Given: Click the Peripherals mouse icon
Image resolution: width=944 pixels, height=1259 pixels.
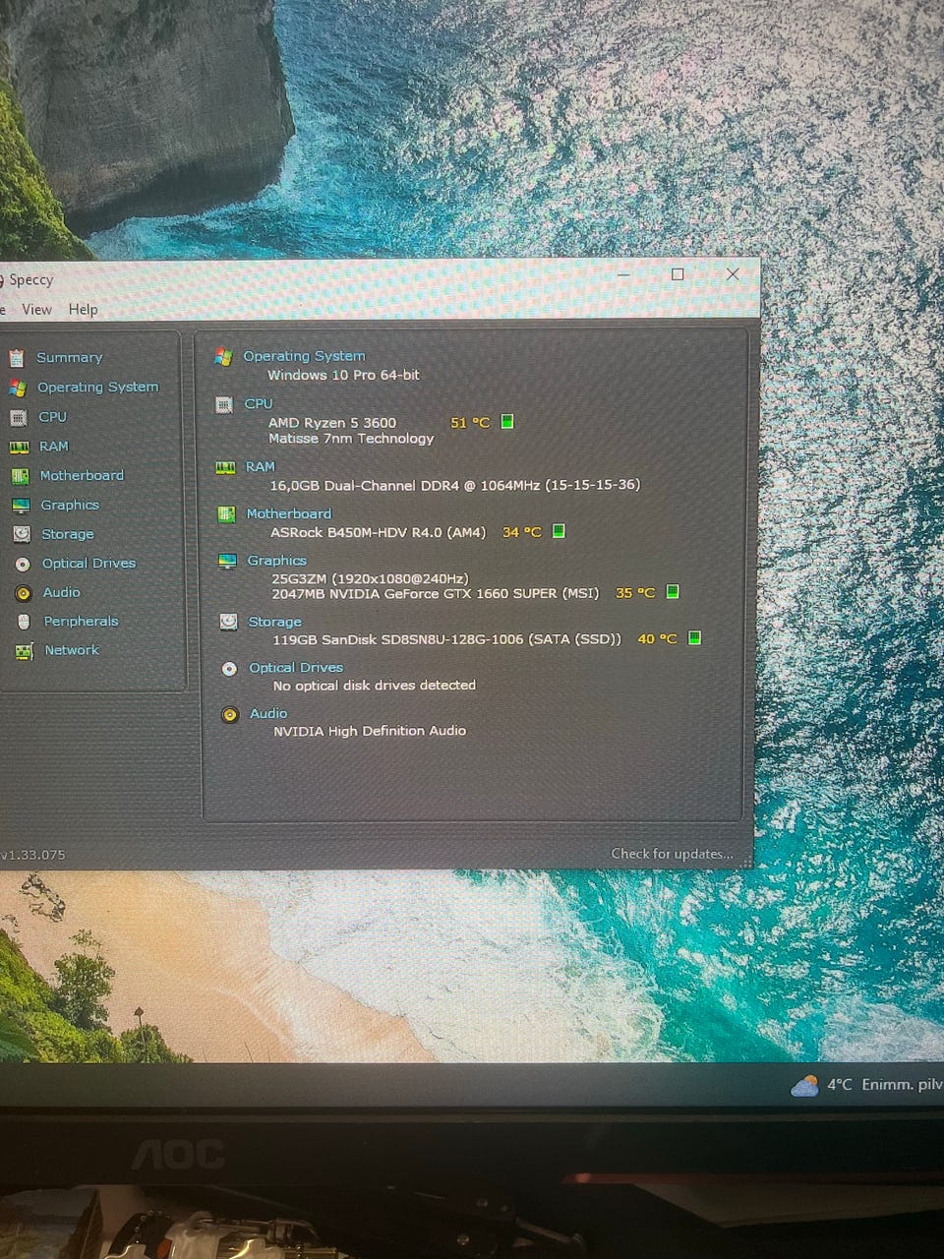Looking at the screenshot, I should [x=24, y=622].
